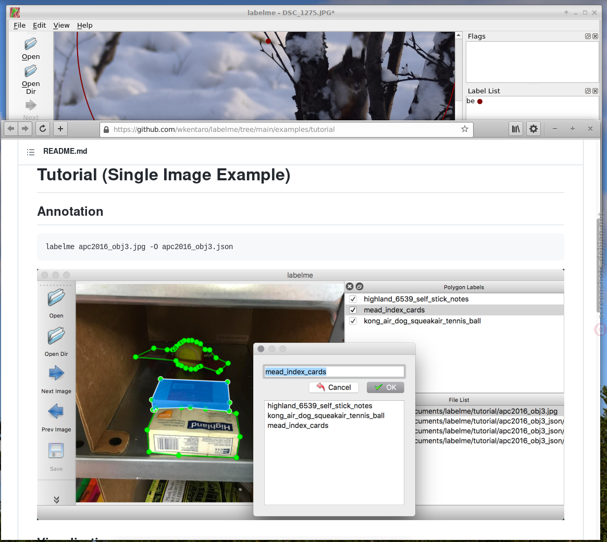Viewport: 607px width, 542px height.
Task: Click the labelme apc2016_obj3.jpg command code block
Action: click(301, 247)
